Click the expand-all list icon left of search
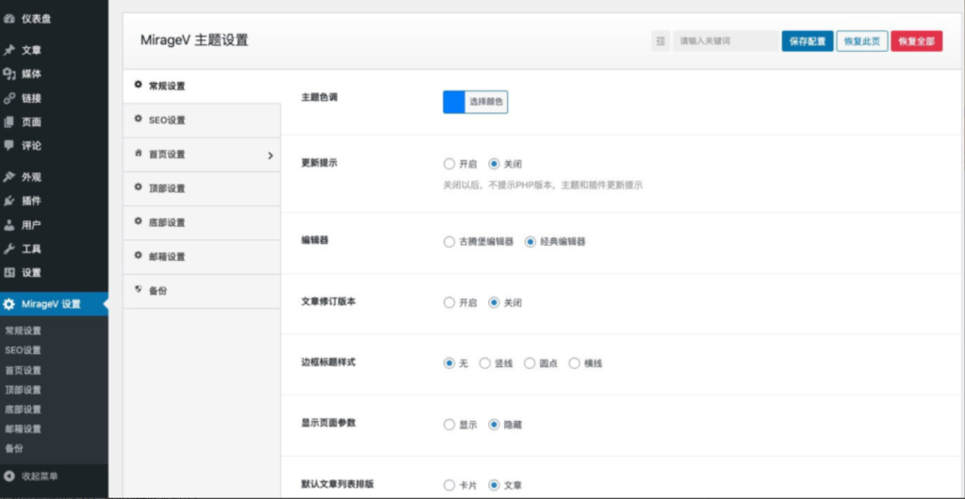This screenshot has width=965, height=499. click(661, 41)
